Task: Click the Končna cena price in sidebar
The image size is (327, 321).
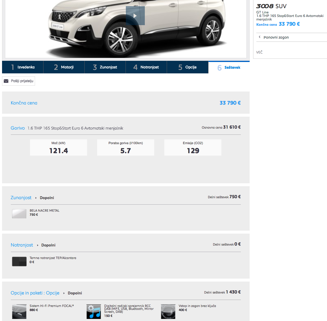Action: [289, 24]
